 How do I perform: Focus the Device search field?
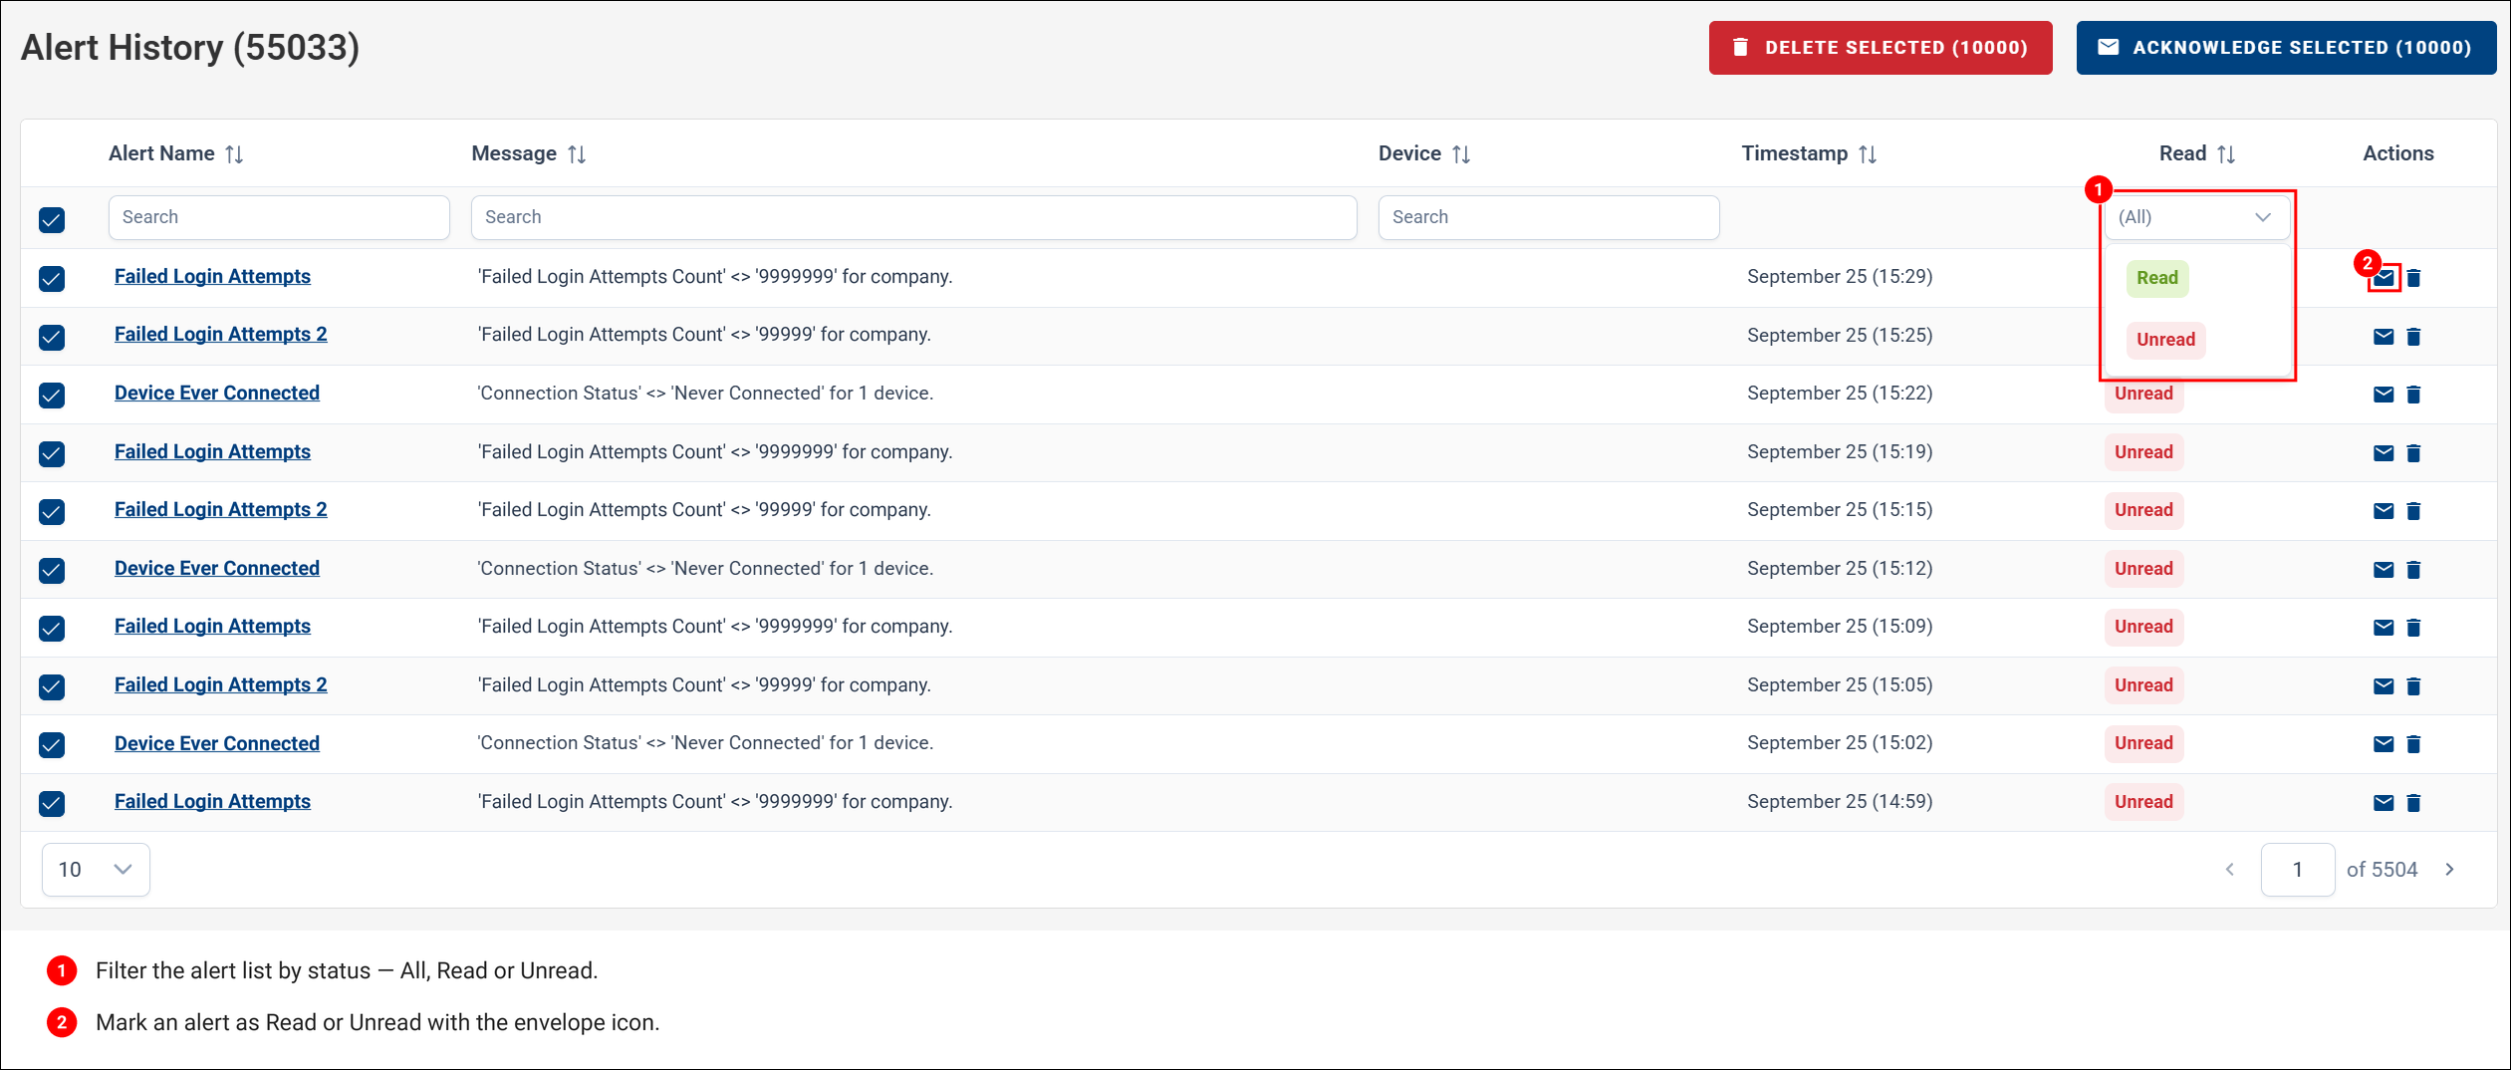pos(1549,217)
